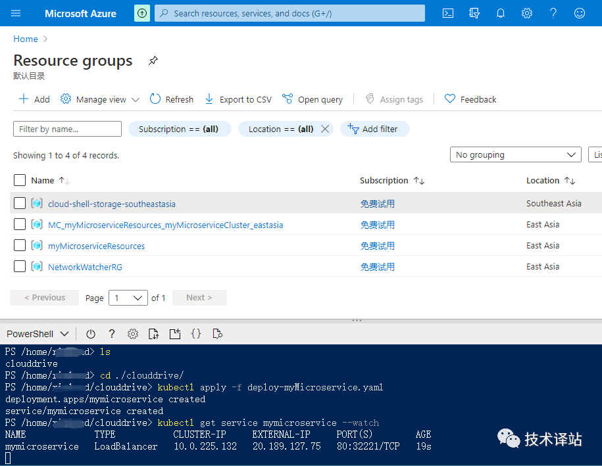
Task: Open myMicroserviceResources resource group
Action: (x=96, y=246)
